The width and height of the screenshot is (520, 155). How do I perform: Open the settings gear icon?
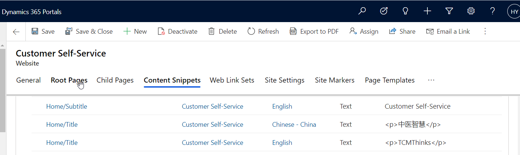click(x=471, y=11)
